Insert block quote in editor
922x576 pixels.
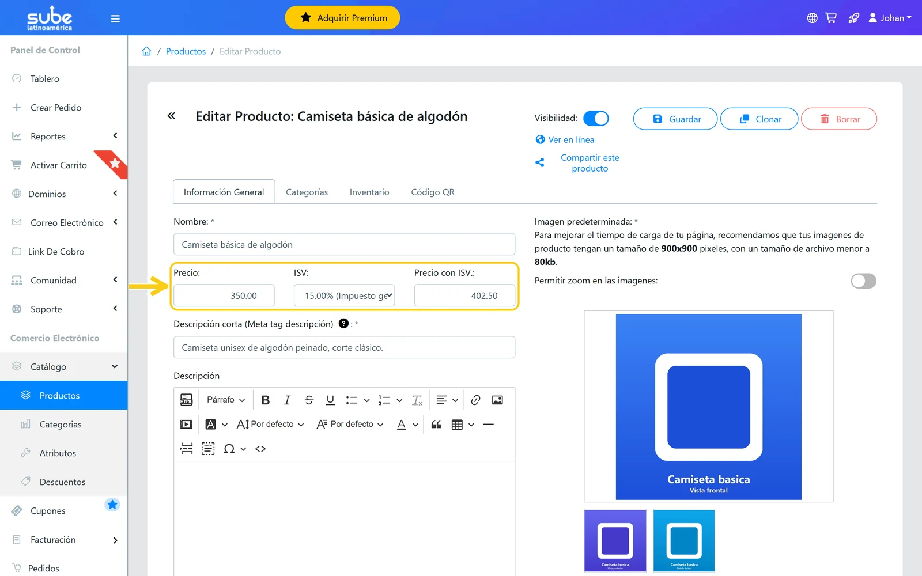pyautogui.click(x=436, y=425)
